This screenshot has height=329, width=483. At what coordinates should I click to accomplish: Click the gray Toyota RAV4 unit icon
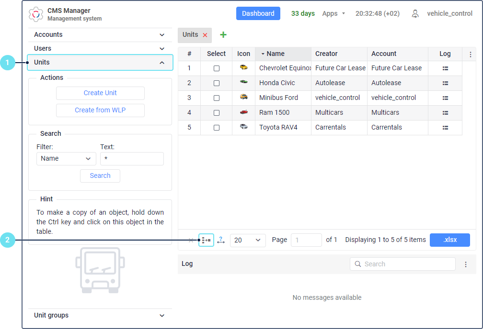pyautogui.click(x=243, y=126)
